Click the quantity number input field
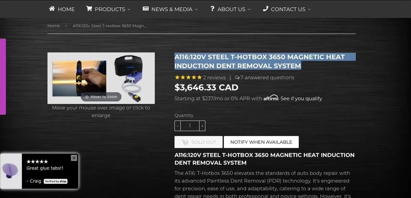 [190, 126]
